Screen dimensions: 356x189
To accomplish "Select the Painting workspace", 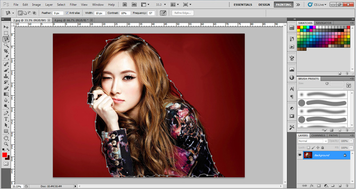I will [283, 4].
